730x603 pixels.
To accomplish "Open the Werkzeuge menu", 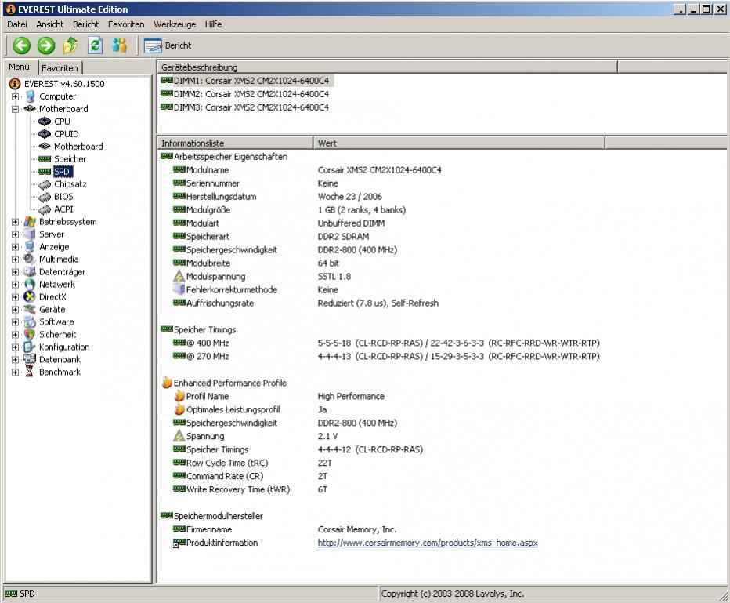I will pos(175,24).
